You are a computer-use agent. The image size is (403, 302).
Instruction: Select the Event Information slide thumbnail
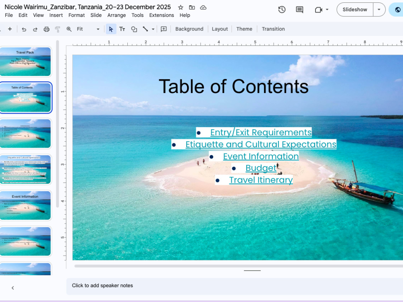[x=25, y=205]
